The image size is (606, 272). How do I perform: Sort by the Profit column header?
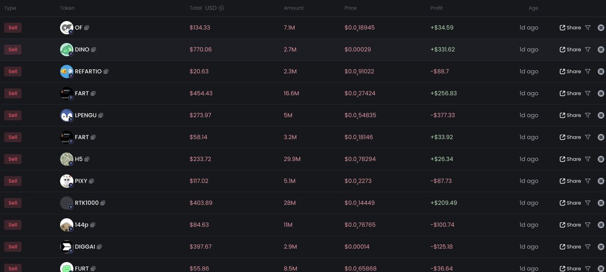tap(437, 8)
